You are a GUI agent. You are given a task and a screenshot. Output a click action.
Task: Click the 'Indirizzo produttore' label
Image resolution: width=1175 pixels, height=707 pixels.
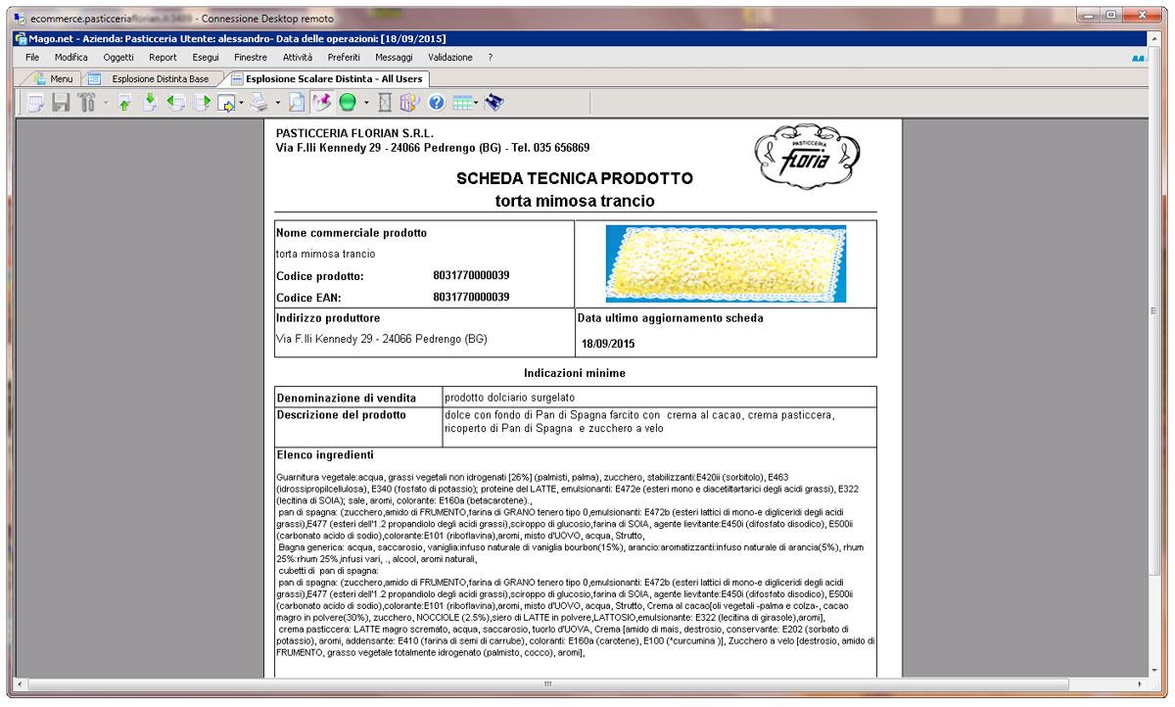pyautogui.click(x=328, y=318)
